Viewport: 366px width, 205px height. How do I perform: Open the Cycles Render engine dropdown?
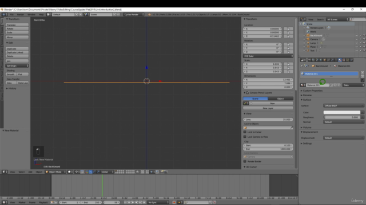[134, 14]
